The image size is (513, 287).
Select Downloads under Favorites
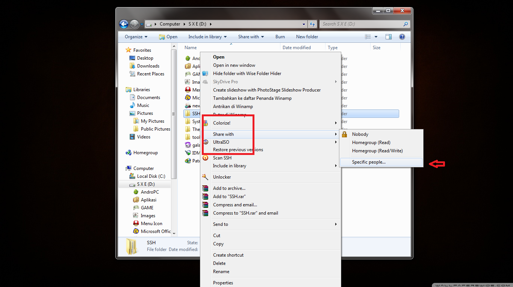click(x=148, y=66)
